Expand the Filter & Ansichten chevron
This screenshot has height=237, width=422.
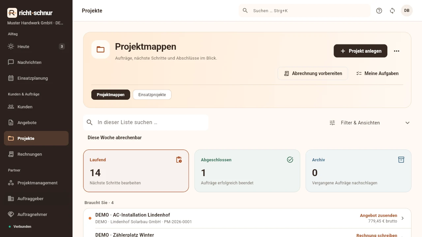coord(407,123)
